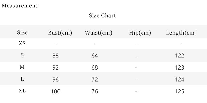Select the Size Chart title
This screenshot has width=207, height=103.
(102, 15)
